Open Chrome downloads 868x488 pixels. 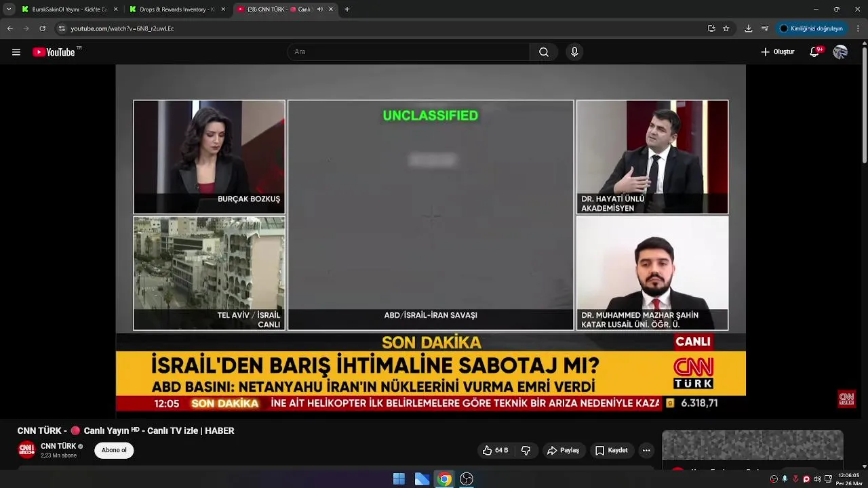749,28
